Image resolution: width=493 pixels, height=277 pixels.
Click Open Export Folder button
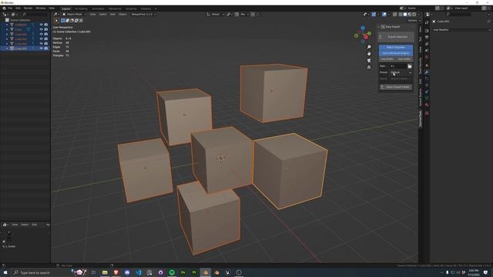395,87
